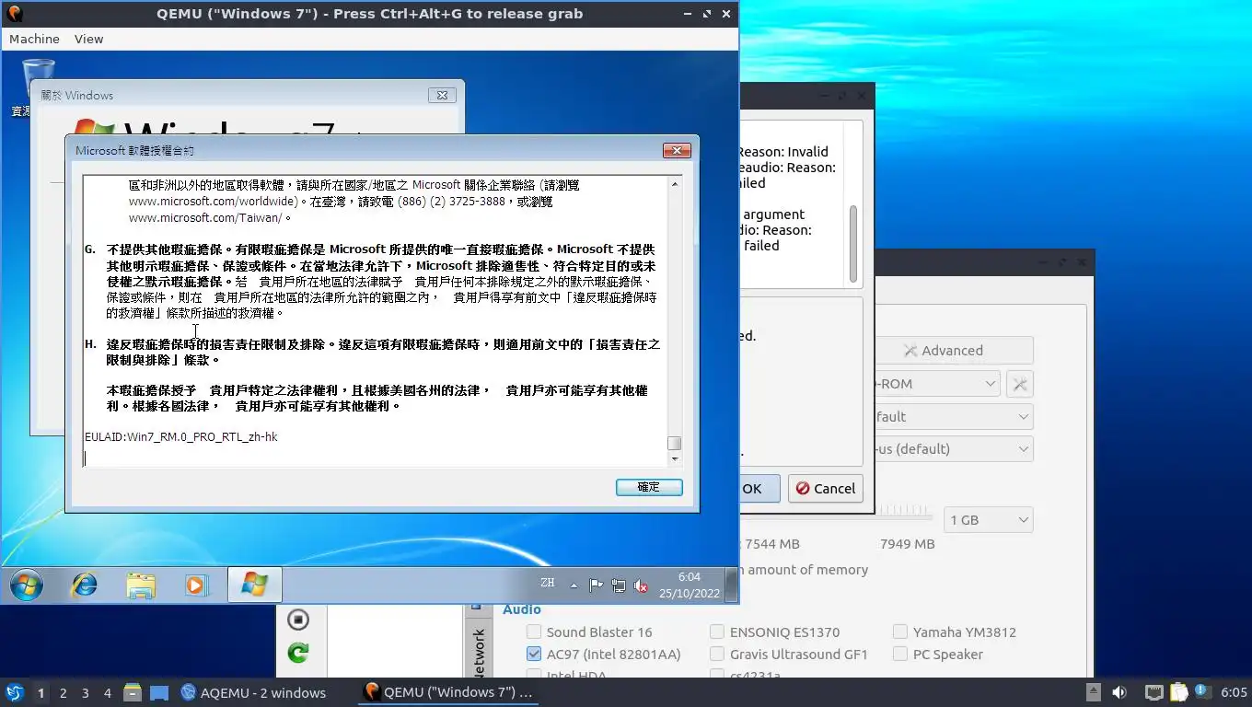Click the QEMU window title bar icon
Viewport: 1252px width, 707px height.
15,14
